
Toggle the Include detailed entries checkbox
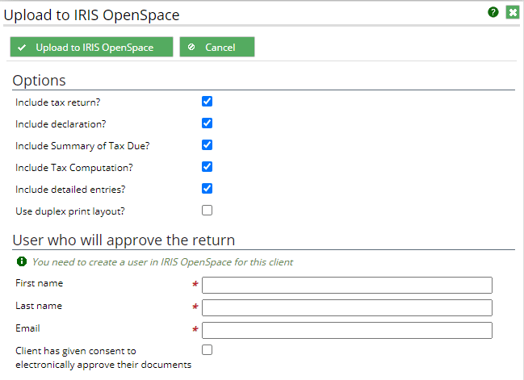207,189
